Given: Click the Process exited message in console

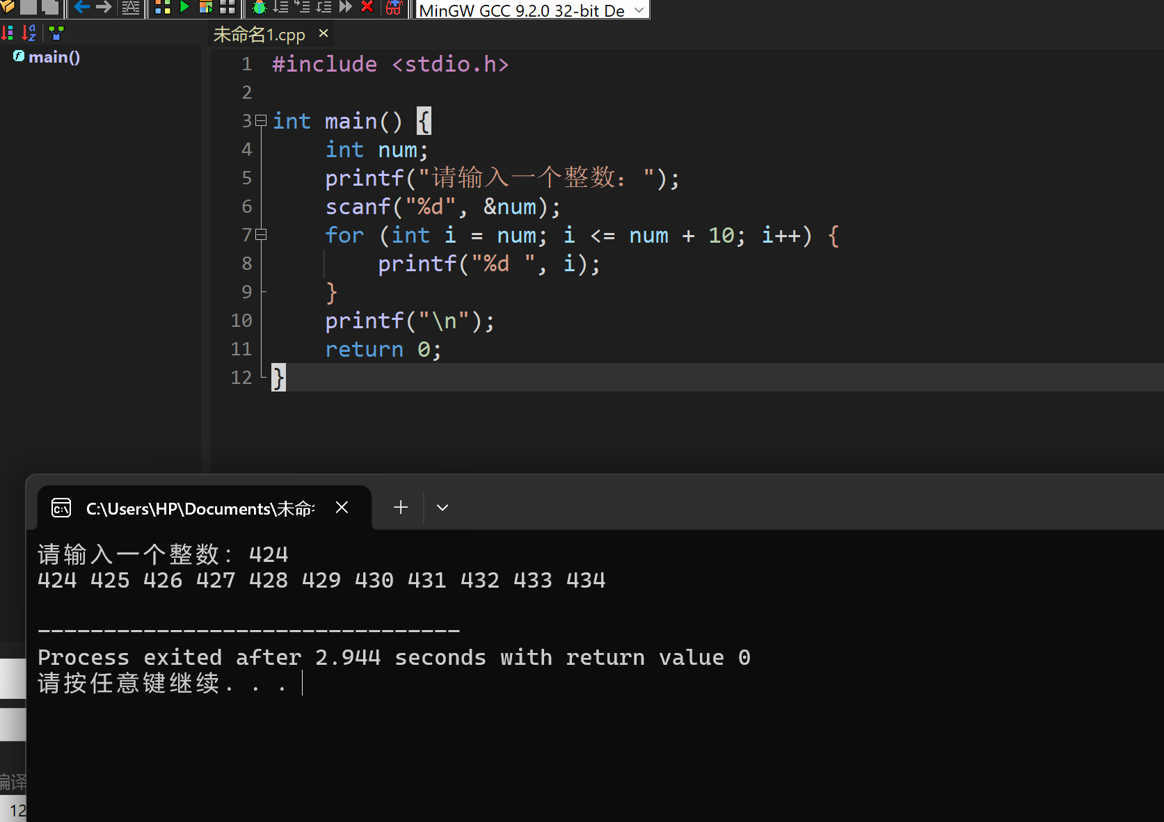Looking at the screenshot, I should pyautogui.click(x=394, y=657).
